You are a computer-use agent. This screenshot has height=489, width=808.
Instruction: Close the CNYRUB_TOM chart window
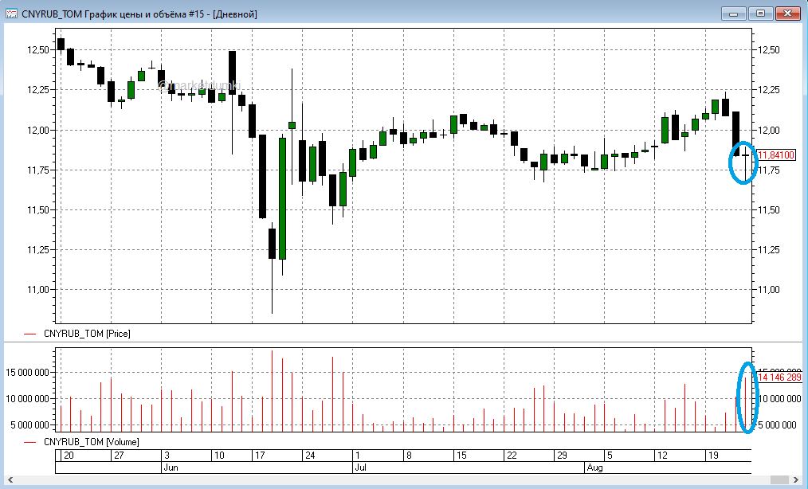tap(786, 14)
